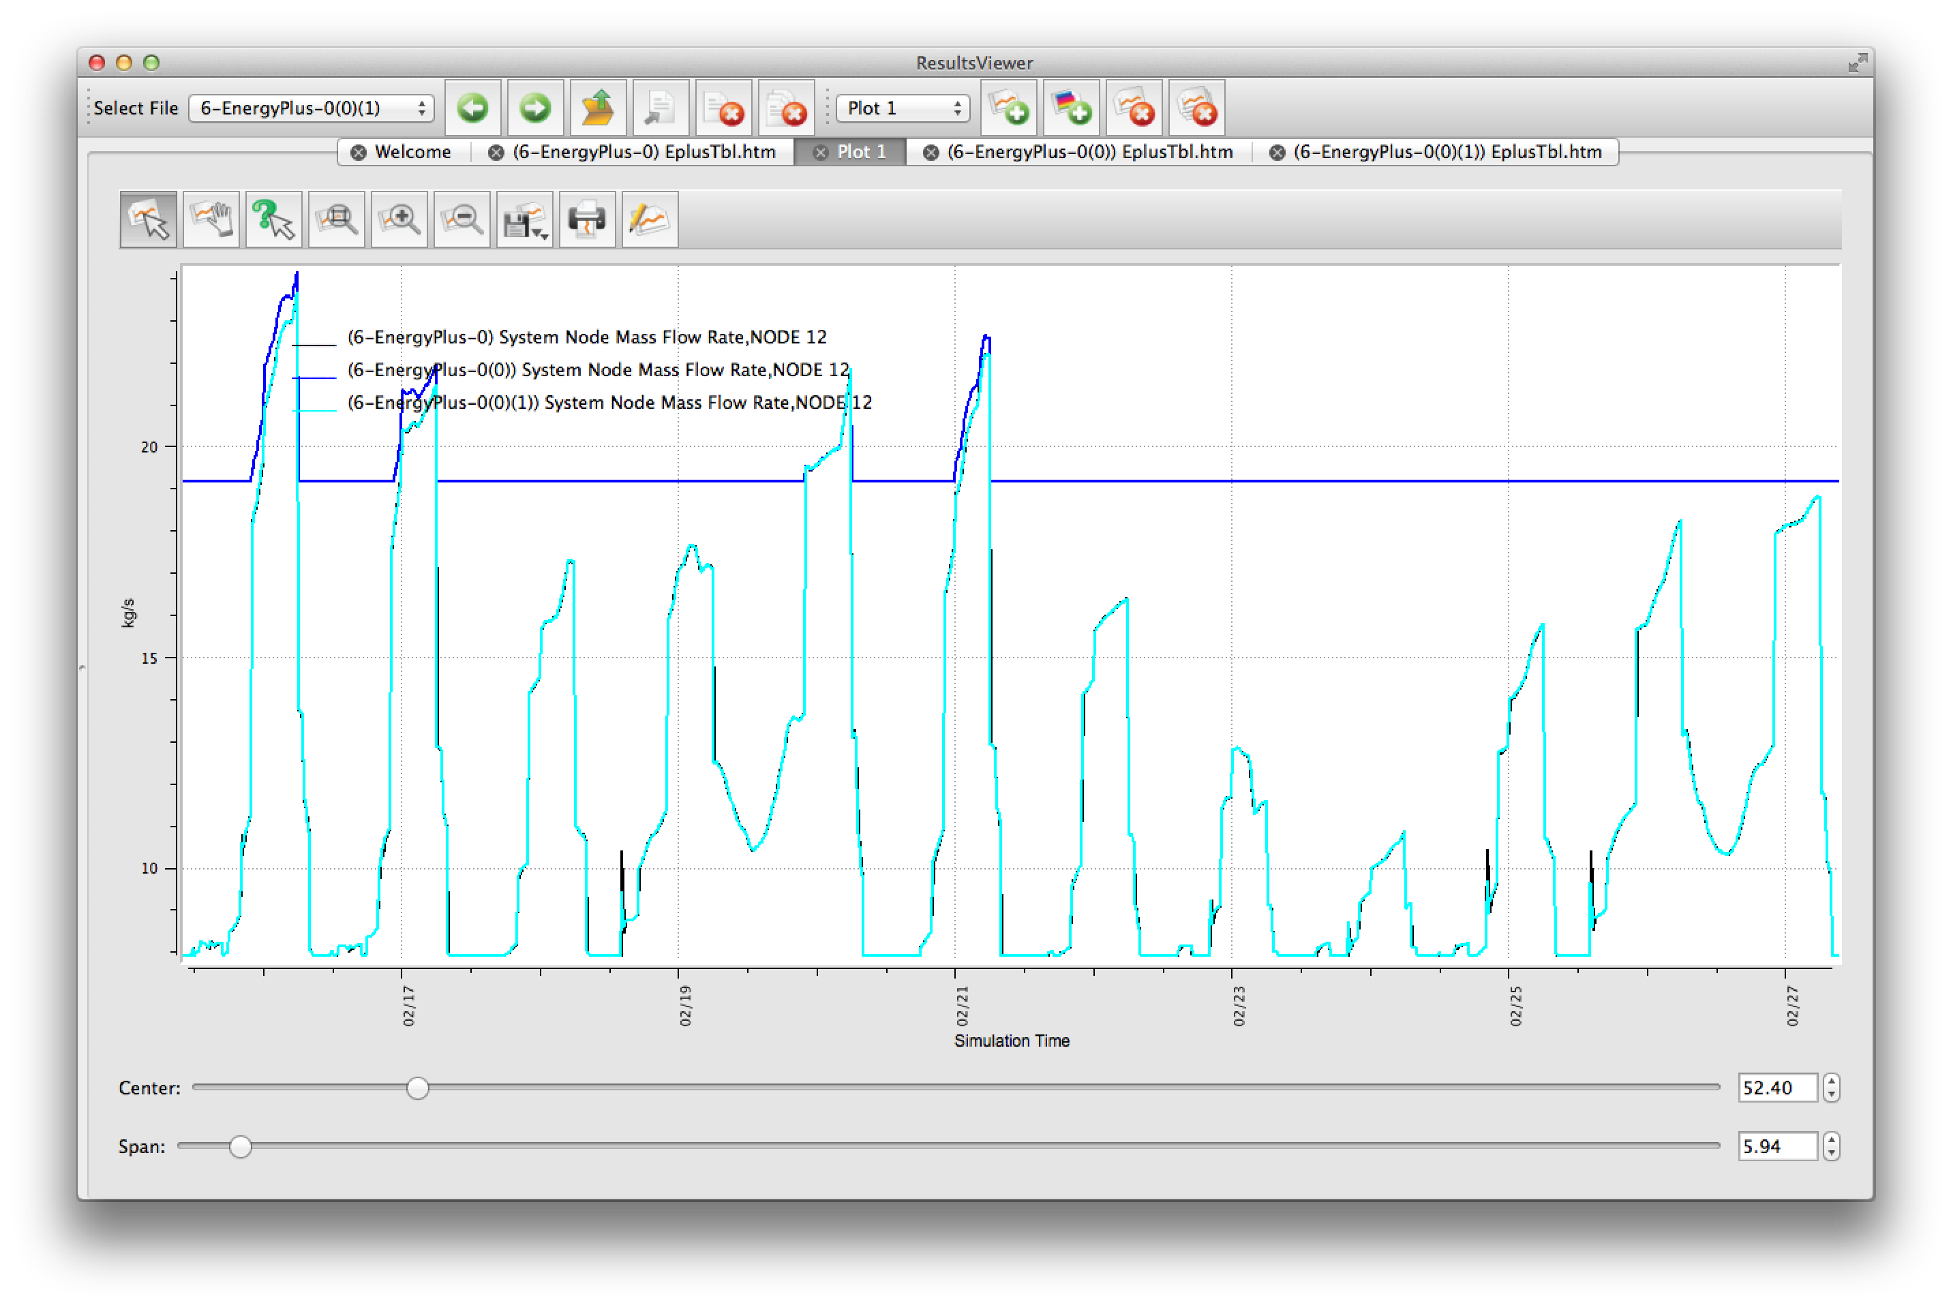Image resolution: width=1951 pixels, height=1307 pixels.
Task: Select the pan hand tool
Action: tap(211, 219)
